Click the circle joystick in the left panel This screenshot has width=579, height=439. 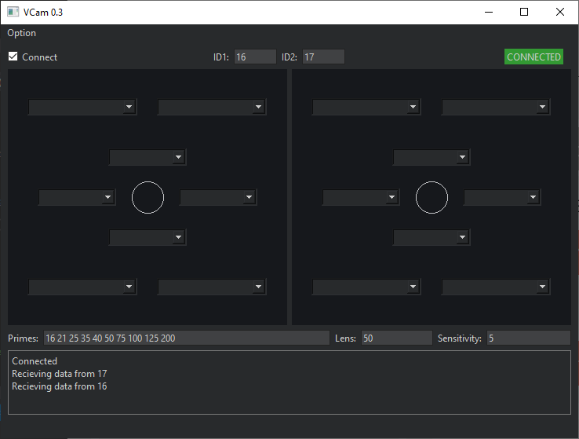[x=147, y=197]
